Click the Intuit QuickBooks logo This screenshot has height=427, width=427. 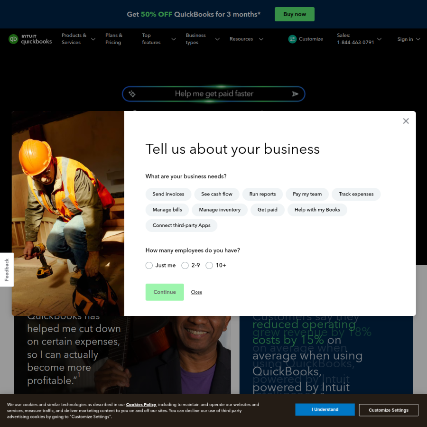point(30,39)
